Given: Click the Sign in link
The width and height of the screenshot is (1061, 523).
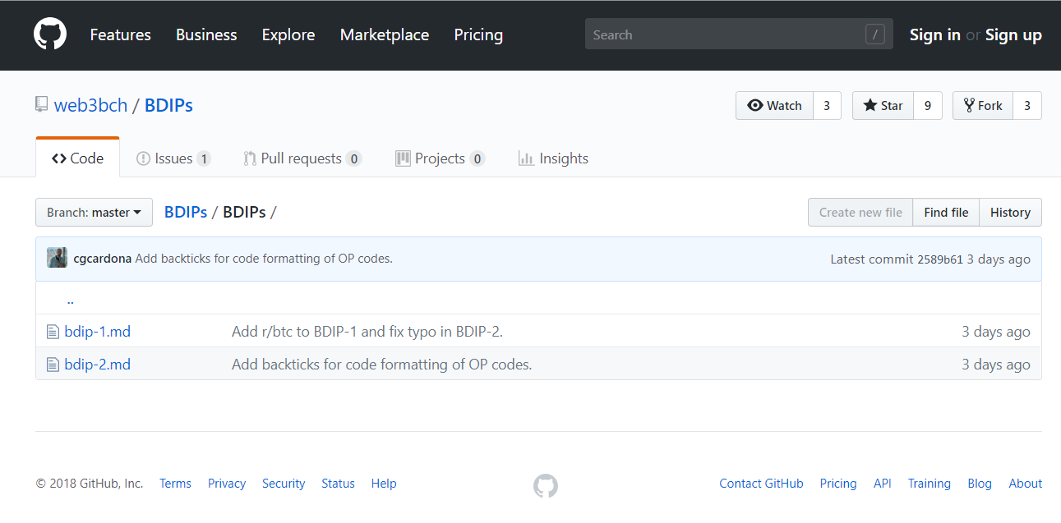Looking at the screenshot, I should pyautogui.click(x=935, y=34).
